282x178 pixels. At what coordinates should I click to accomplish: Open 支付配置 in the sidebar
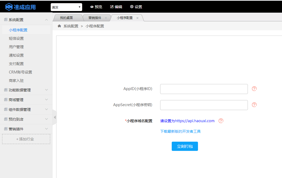pos(16,64)
